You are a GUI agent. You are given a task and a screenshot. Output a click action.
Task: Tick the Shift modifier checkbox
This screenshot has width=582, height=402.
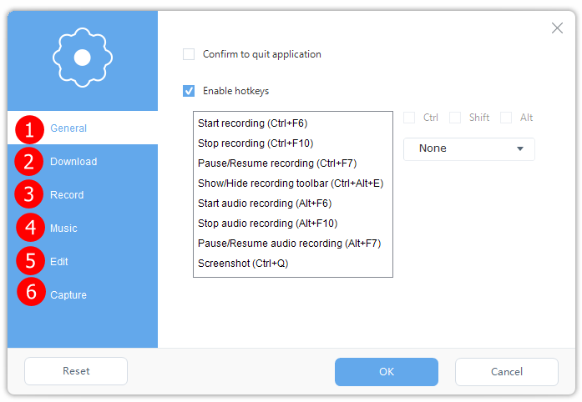click(x=455, y=118)
